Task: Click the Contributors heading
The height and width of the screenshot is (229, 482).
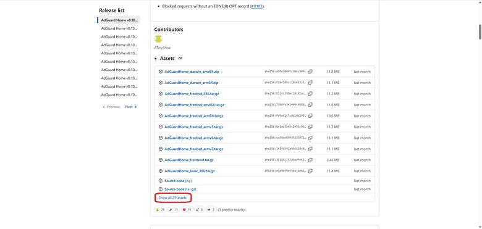Action: [169, 30]
